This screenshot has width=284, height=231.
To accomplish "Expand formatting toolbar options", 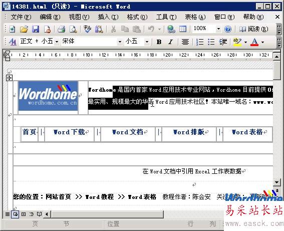I will tap(279, 42).
